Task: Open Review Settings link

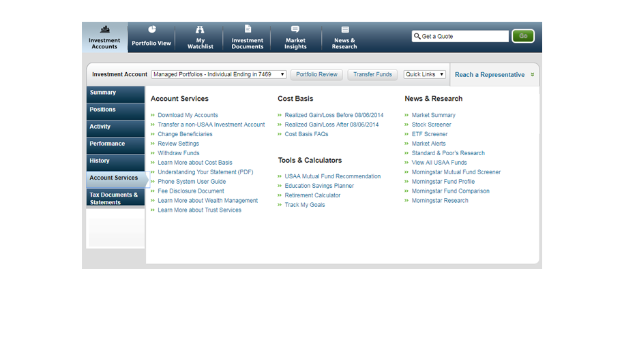Action: 178,144
